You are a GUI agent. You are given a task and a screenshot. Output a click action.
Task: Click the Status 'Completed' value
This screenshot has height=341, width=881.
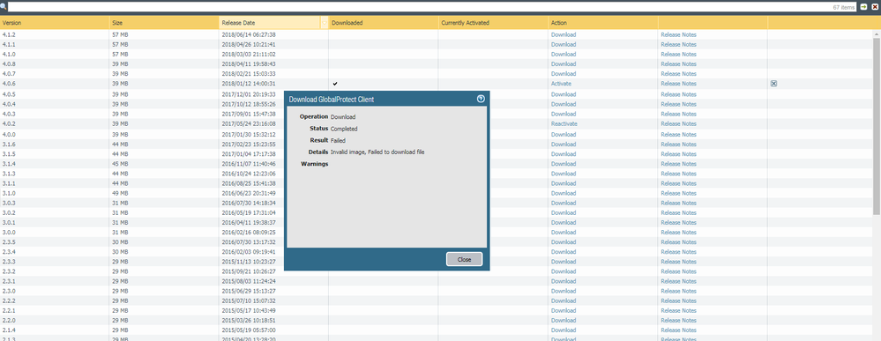pos(344,129)
